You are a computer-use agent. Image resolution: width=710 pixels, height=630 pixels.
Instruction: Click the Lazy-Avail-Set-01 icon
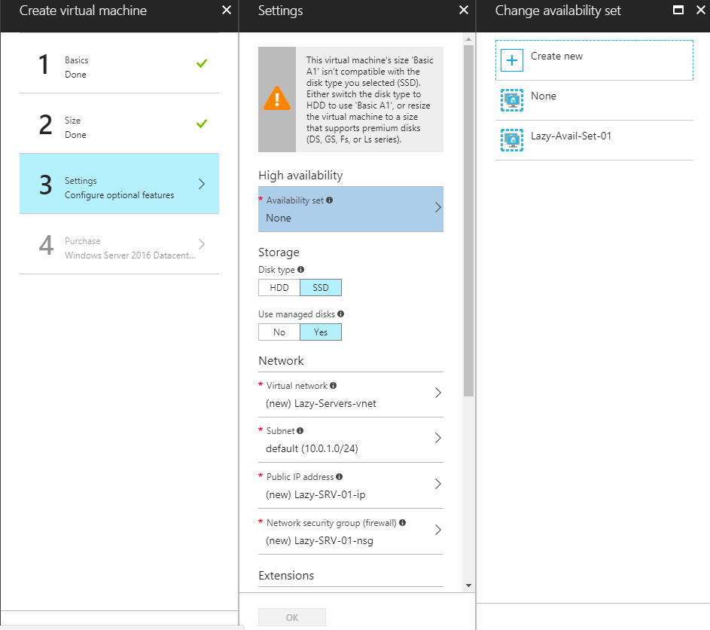click(x=512, y=139)
